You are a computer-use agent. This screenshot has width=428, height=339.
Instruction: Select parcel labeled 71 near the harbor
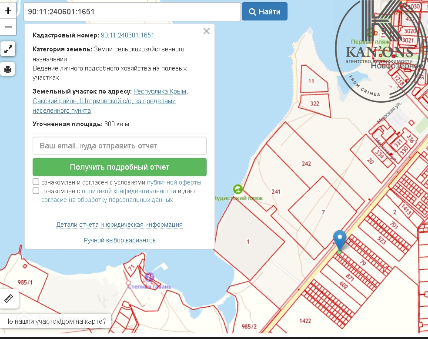[x=131, y=268]
